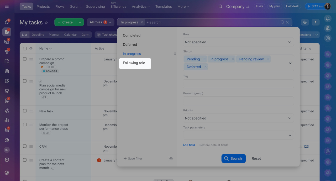Click the lightning bolt automation icon
The height and width of the screenshot is (181, 336).
tap(316, 22)
